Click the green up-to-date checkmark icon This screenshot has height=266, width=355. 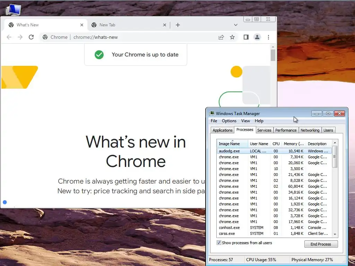pyautogui.click(x=99, y=54)
